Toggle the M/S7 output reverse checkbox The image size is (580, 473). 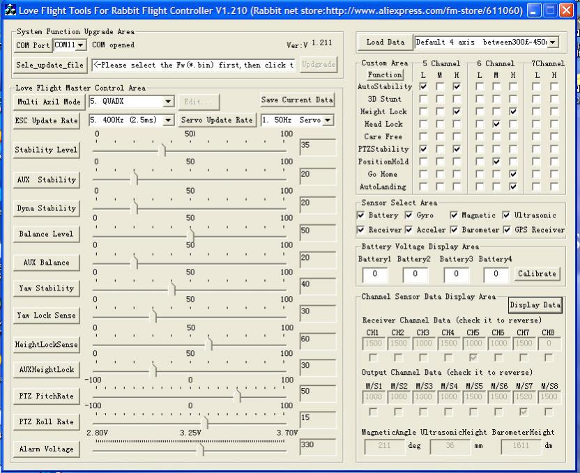(x=524, y=412)
